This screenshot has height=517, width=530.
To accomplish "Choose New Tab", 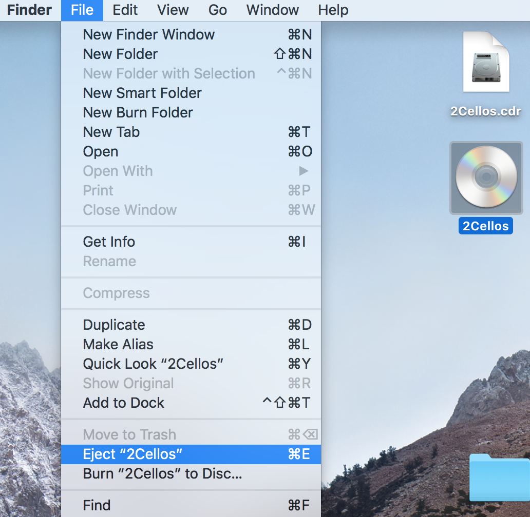I will click(x=191, y=132).
